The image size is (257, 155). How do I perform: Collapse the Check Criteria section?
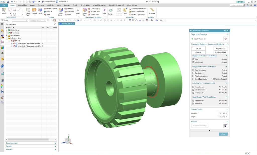(227, 109)
